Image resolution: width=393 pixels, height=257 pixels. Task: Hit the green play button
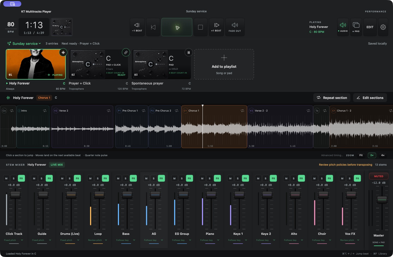click(177, 27)
